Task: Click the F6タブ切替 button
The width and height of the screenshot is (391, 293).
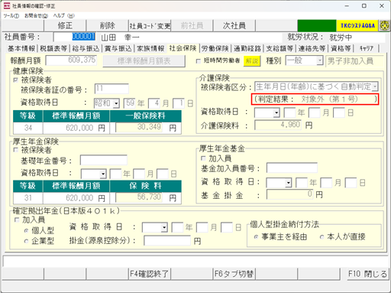Action: click(234, 274)
